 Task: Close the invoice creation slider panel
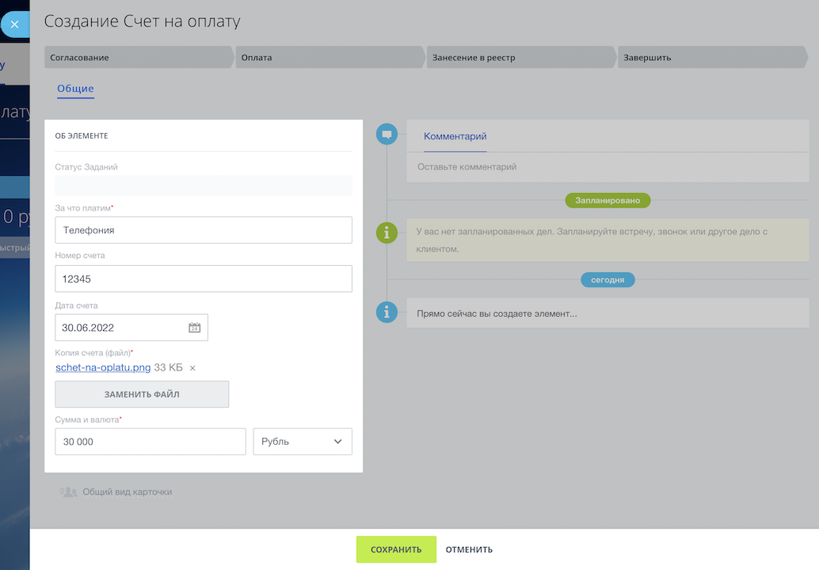[14, 24]
